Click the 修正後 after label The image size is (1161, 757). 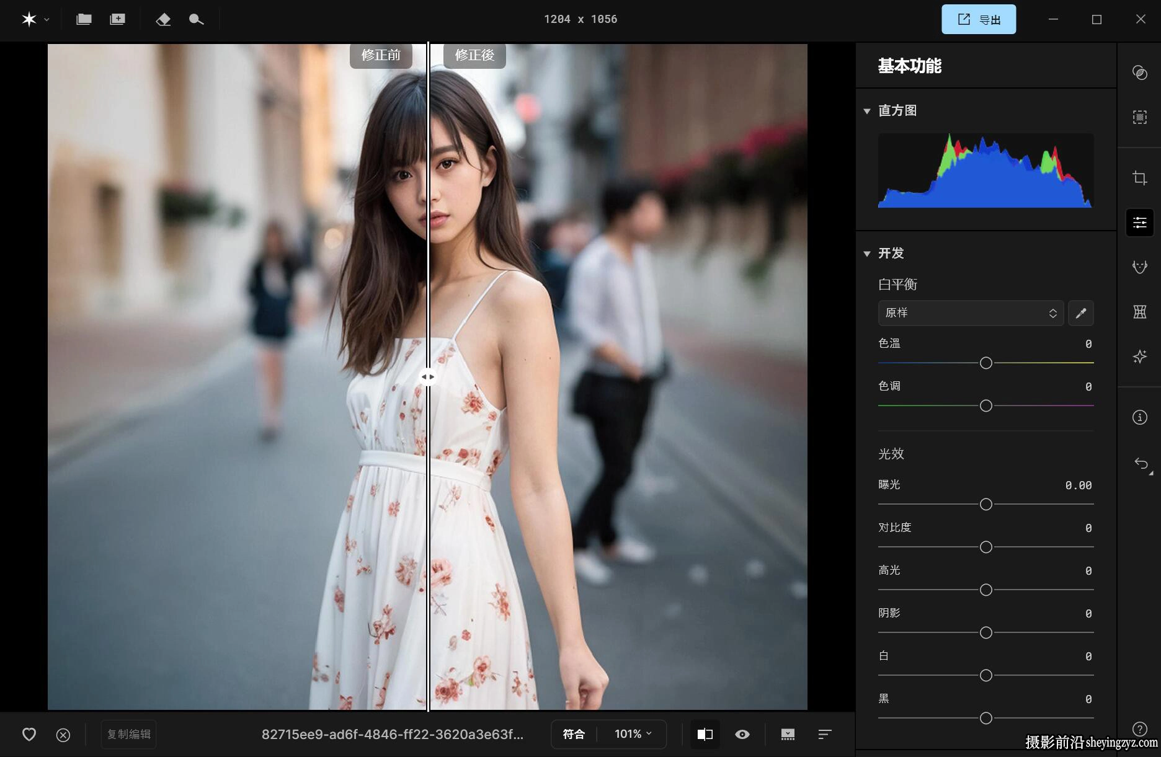tap(474, 55)
